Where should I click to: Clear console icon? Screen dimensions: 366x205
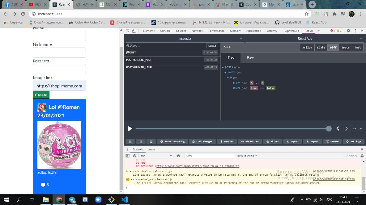134,156
